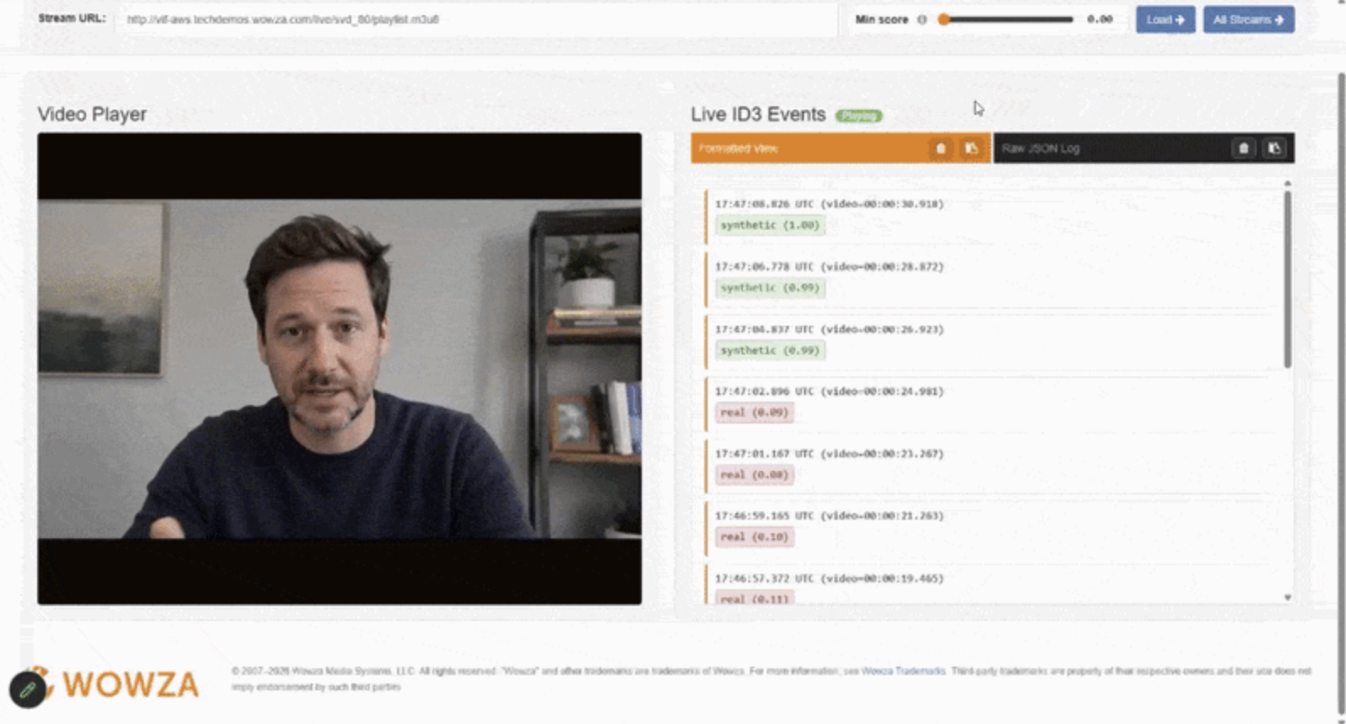
Task: Select the synthetic (0.99) tag under 17:47:04.837
Action: coord(770,350)
